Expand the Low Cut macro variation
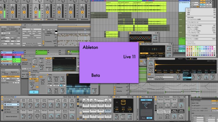 coord(18,104)
